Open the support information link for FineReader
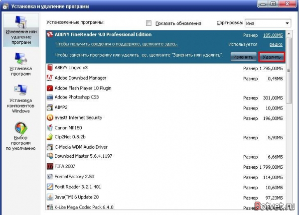Screen dimensions: 299x215 click(x=117, y=44)
